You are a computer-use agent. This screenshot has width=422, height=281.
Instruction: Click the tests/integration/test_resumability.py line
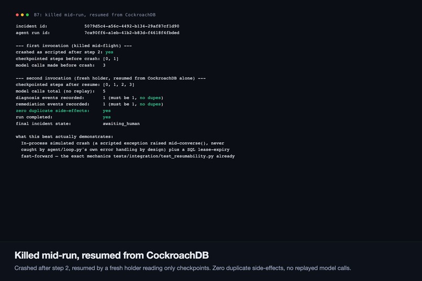pyautogui.click(x=128, y=156)
